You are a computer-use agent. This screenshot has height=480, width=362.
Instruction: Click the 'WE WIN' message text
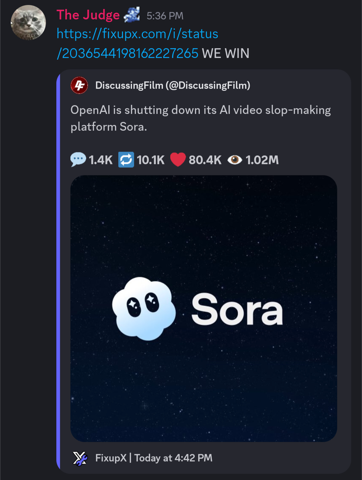[226, 53]
